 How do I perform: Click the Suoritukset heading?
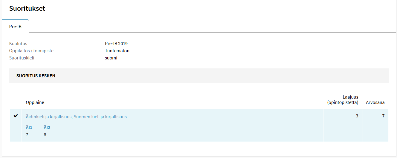tap(27, 8)
